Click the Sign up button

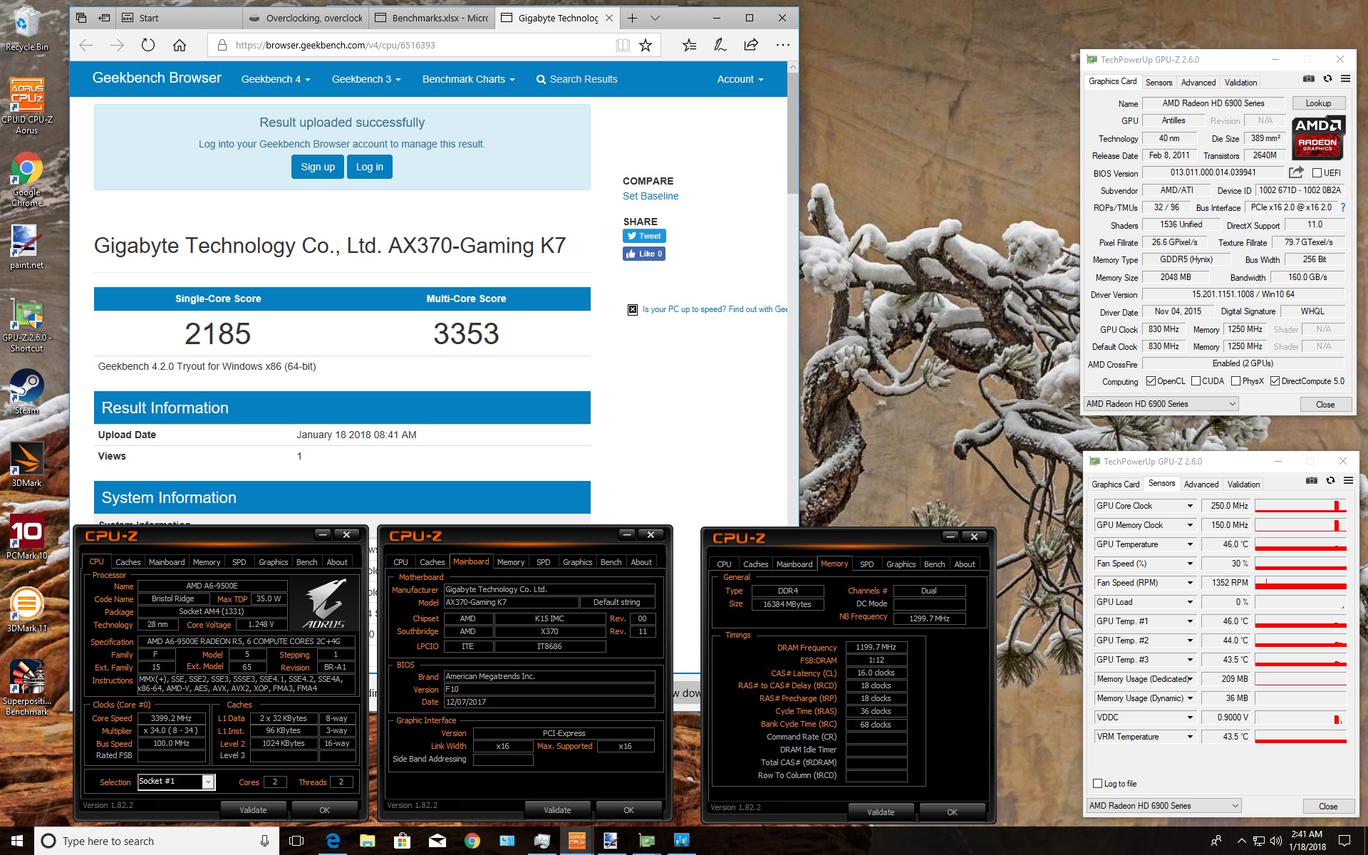click(x=318, y=167)
